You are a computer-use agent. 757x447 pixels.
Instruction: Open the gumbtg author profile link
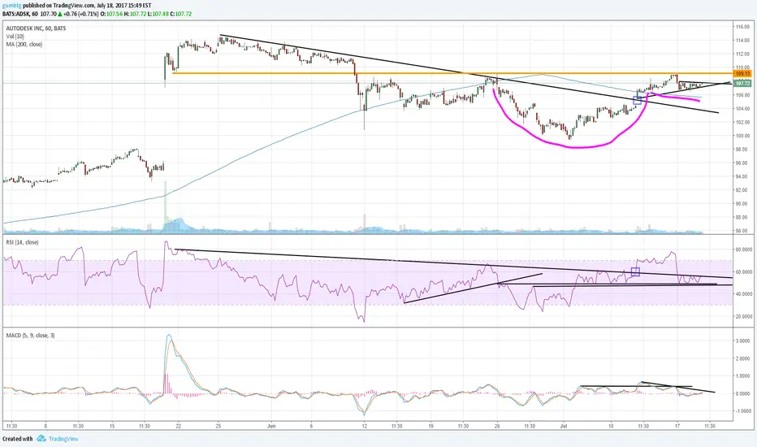(11, 6)
